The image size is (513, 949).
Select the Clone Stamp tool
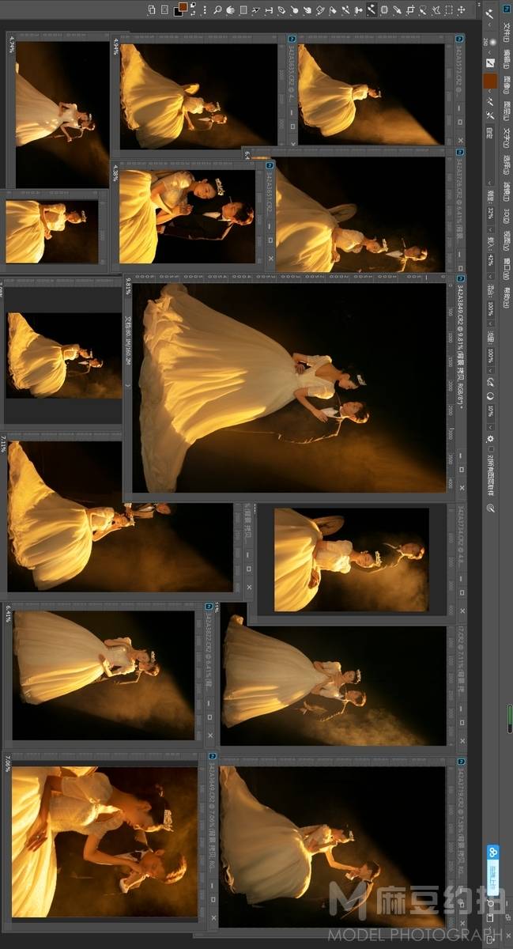coord(358,10)
